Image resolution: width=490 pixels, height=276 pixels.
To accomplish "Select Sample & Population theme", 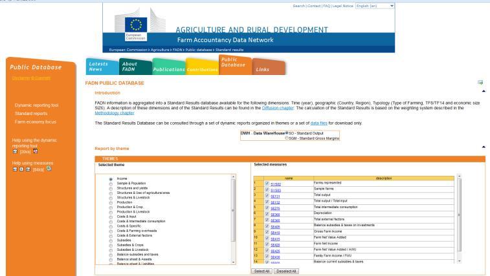I will [111, 184].
